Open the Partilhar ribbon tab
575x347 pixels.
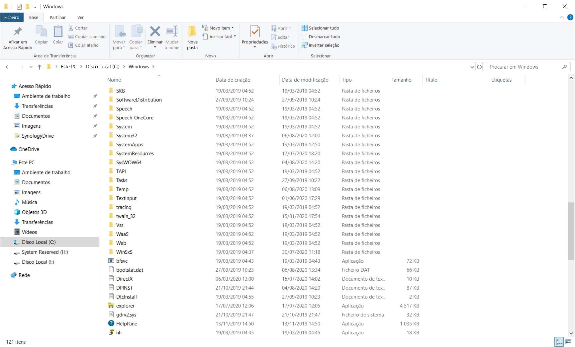point(57,17)
